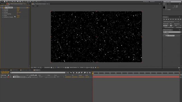182x102 pixels.
Task: Select the Zoom magnifier tool
Action: [7, 1]
